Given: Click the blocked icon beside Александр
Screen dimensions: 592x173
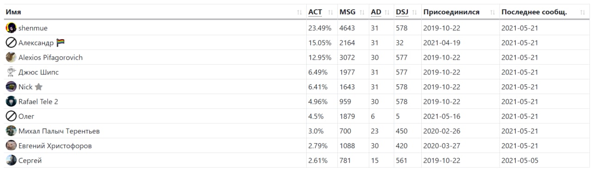Looking at the screenshot, I should tap(11, 43).
